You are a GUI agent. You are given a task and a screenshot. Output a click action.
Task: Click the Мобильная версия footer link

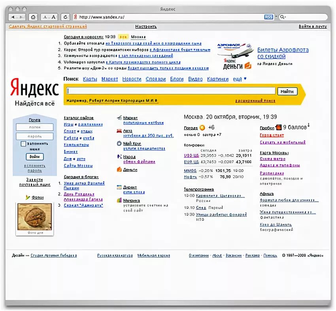point(154,255)
